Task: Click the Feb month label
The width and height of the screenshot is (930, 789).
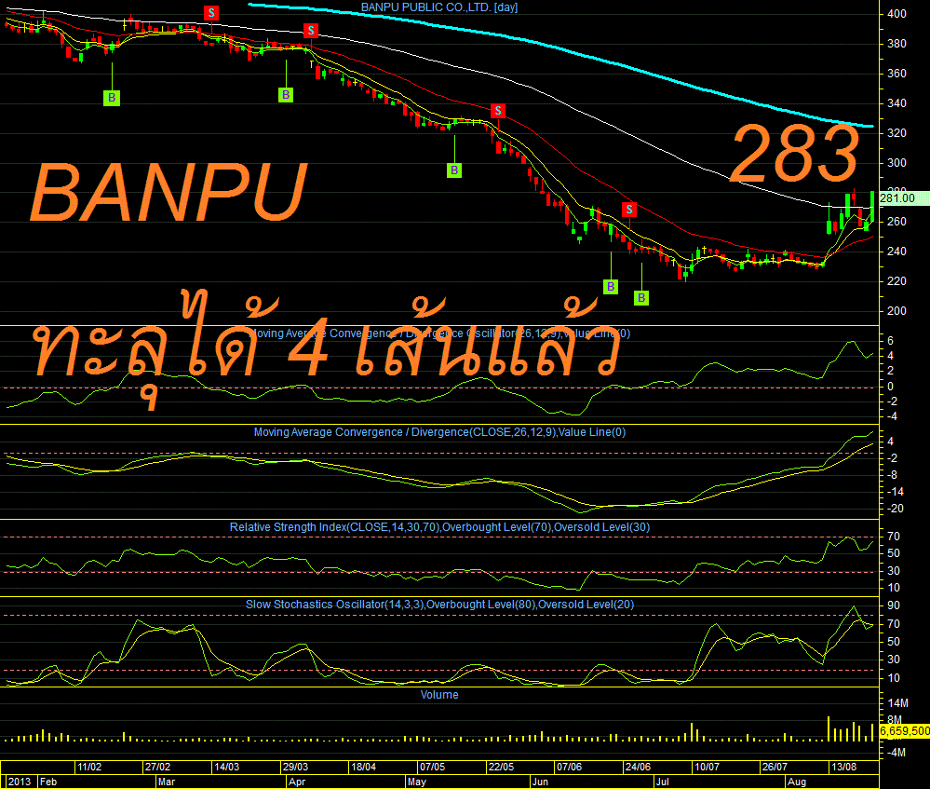Action: coord(48,782)
